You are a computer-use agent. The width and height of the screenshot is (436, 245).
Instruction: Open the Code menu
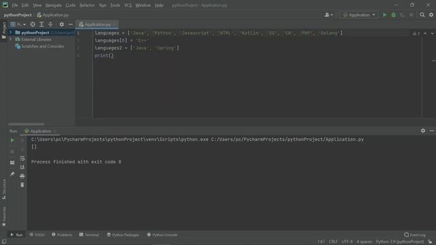point(70,5)
